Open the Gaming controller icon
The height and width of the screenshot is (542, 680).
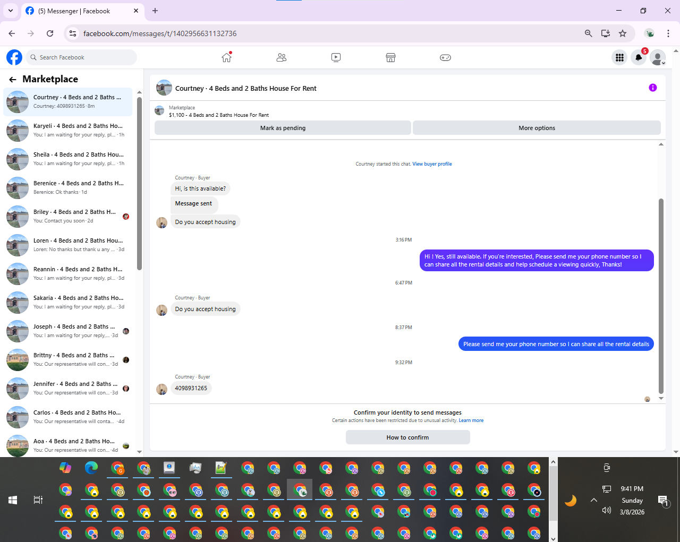click(445, 57)
